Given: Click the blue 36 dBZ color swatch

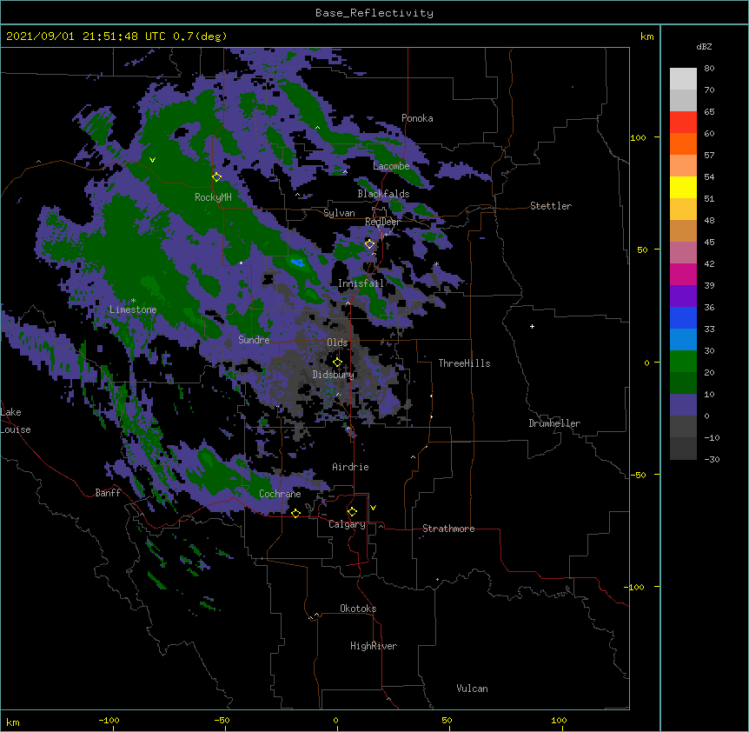Looking at the screenshot, I should [x=683, y=317].
